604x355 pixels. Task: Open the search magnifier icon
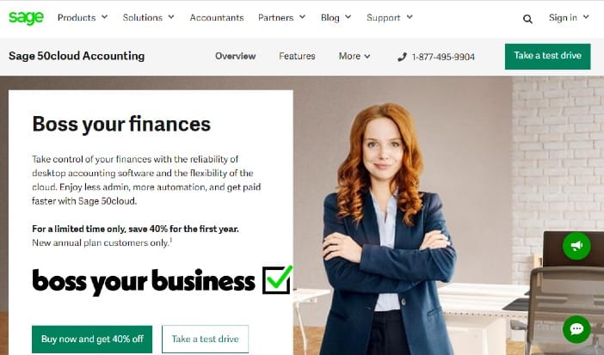point(527,19)
